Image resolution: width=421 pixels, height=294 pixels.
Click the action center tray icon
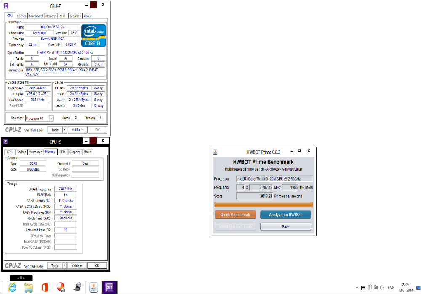363,288
